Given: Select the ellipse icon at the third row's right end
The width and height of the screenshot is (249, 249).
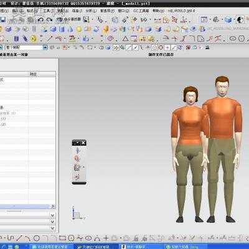Looking at the screenshot, I should point(233,39).
